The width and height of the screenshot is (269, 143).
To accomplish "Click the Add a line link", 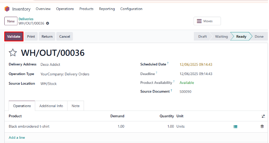I will [x=17, y=137].
